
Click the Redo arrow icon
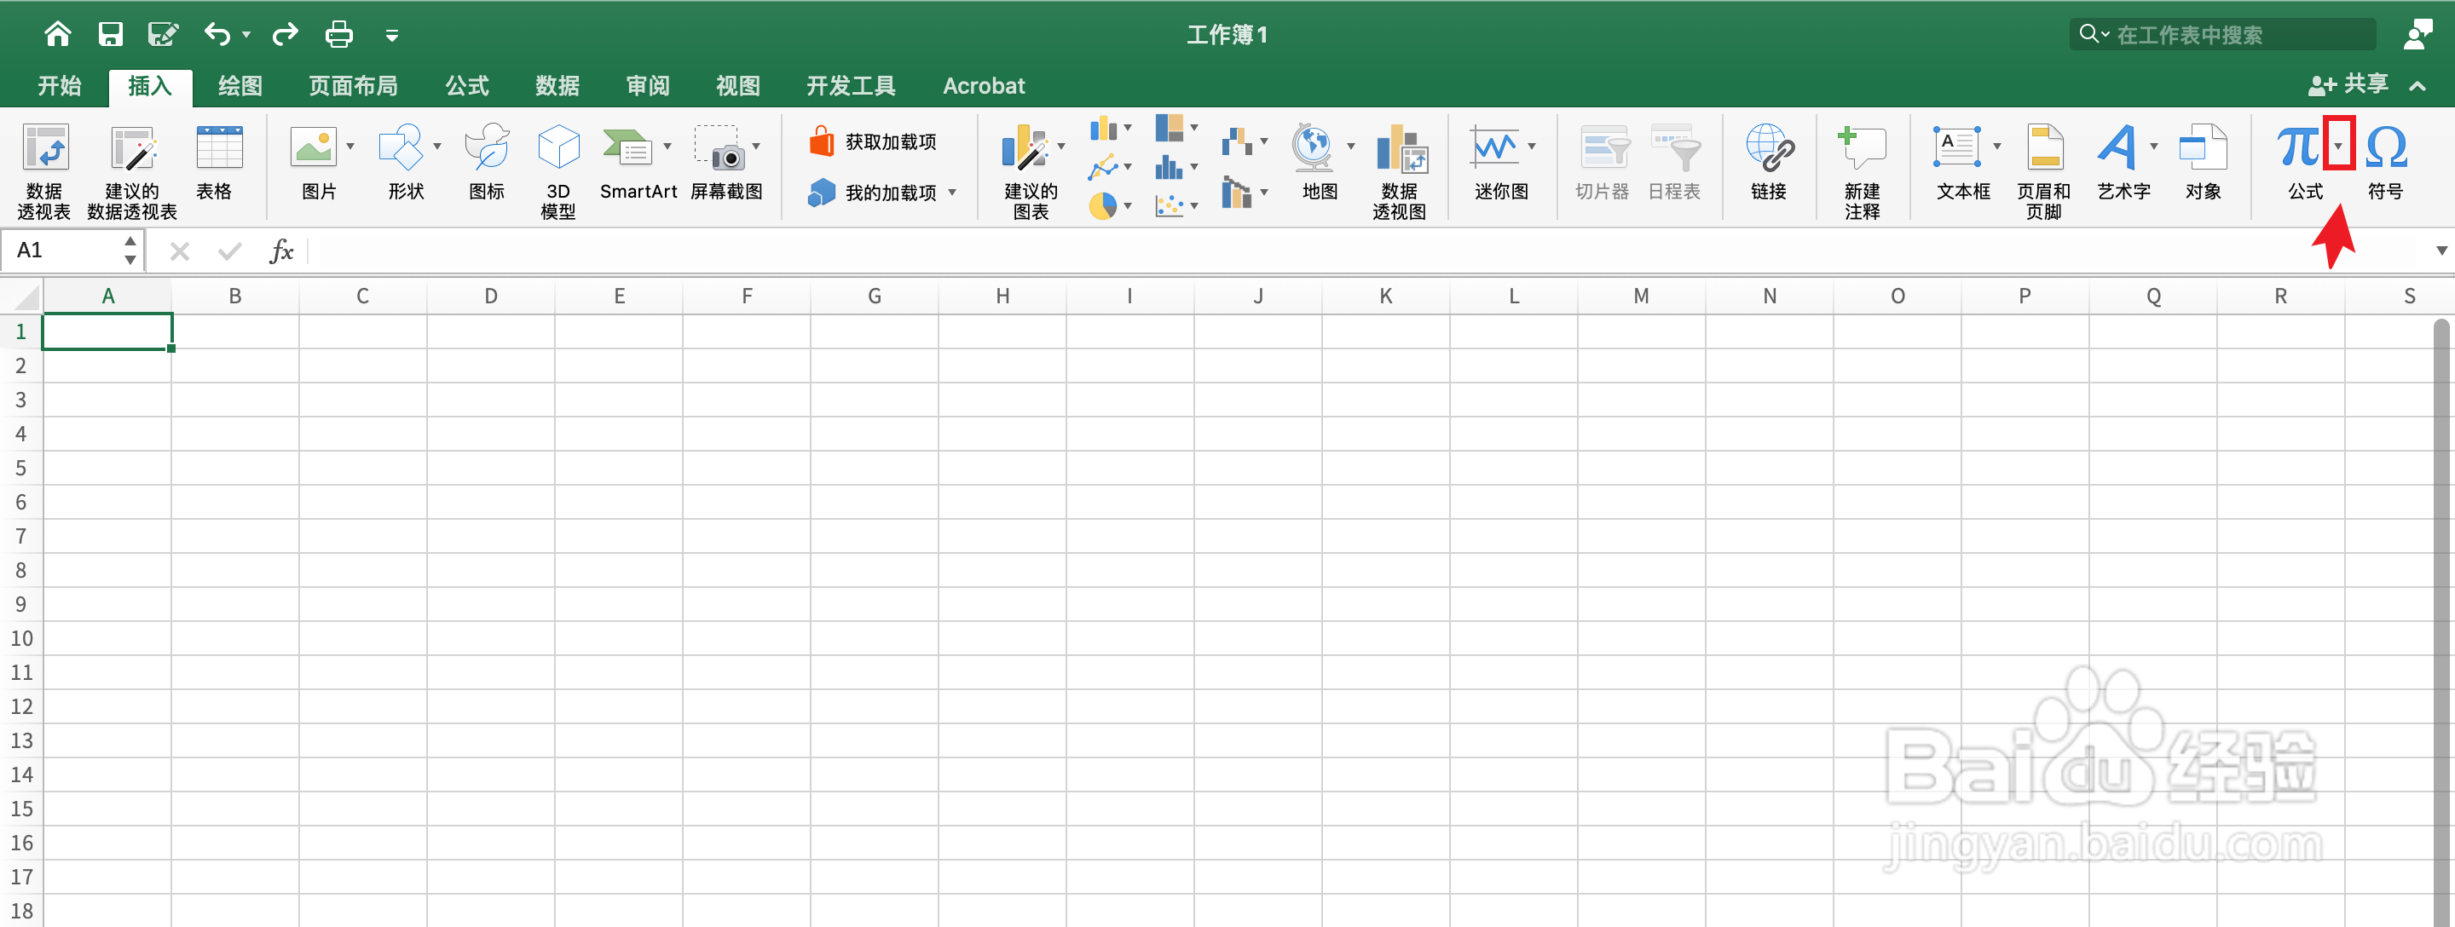click(285, 35)
